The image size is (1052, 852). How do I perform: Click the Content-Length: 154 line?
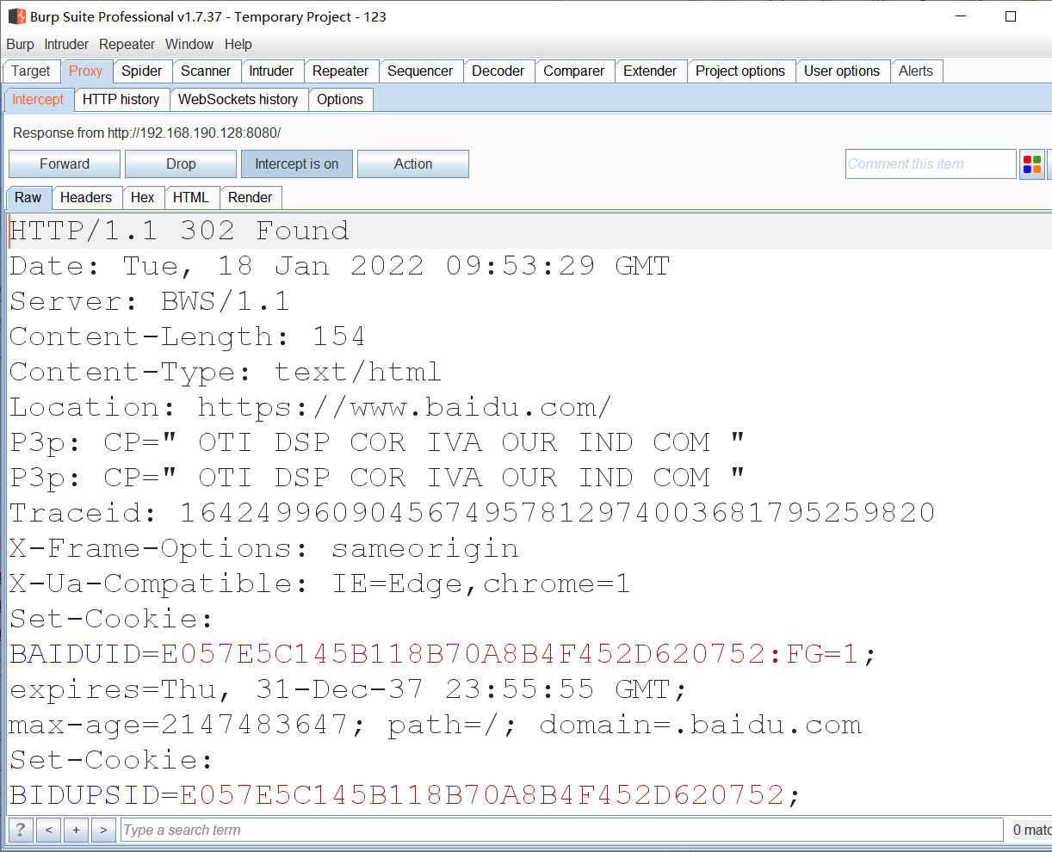point(187,336)
